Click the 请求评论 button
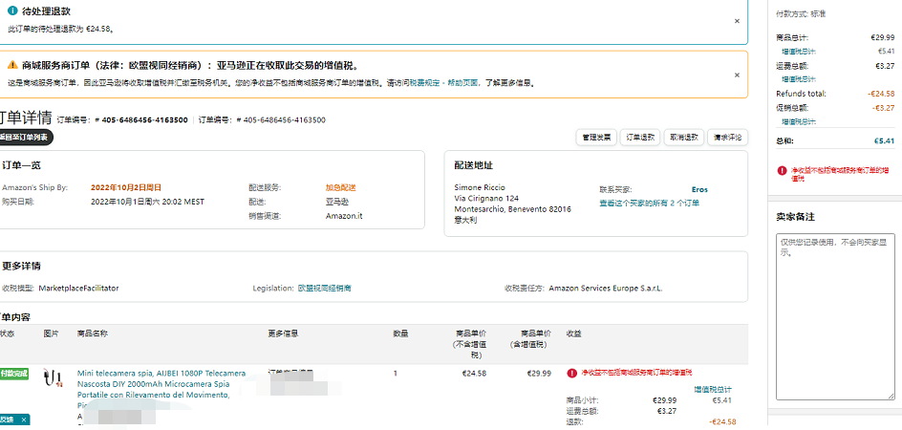Viewport: 902px width, 430px height. pos(727,138)
